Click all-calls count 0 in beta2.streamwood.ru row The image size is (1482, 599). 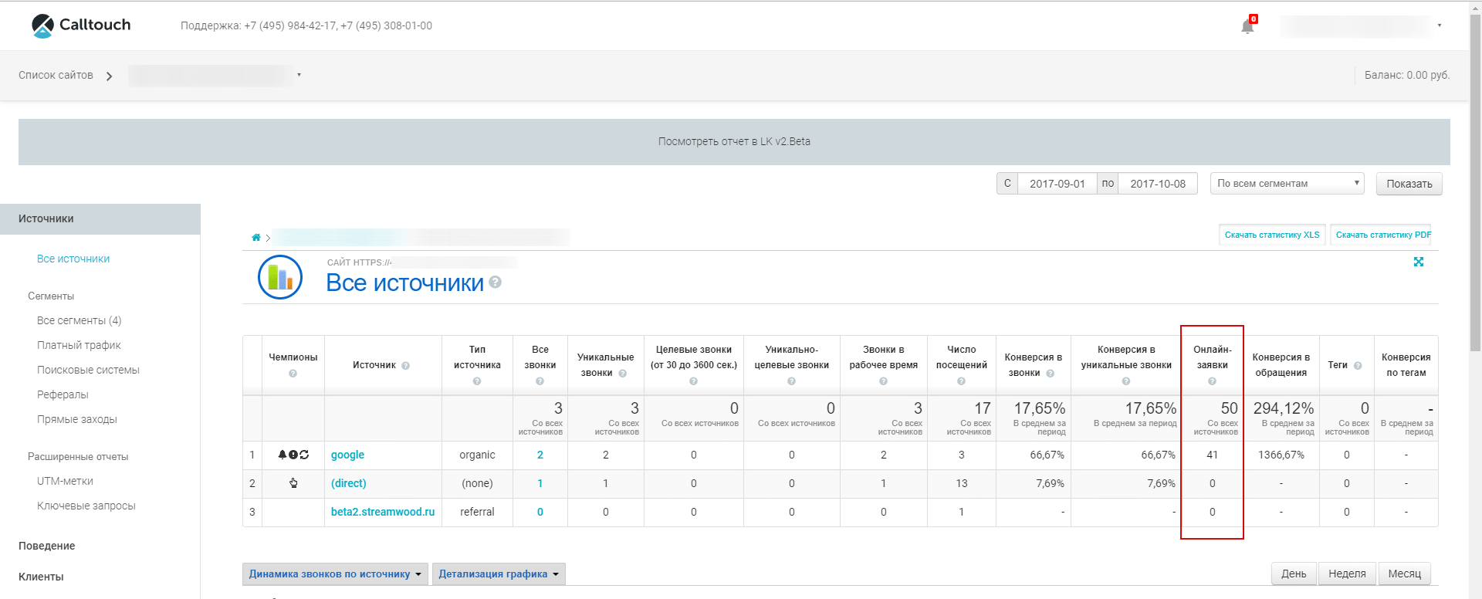tap(540, 512)
